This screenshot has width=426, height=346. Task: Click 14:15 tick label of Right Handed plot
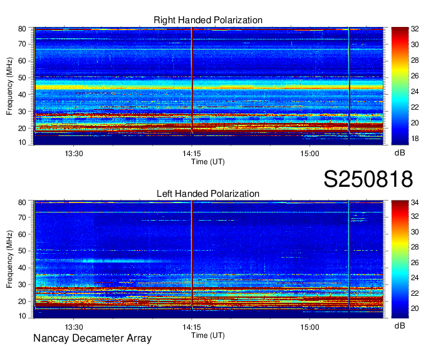click(192, 154)
